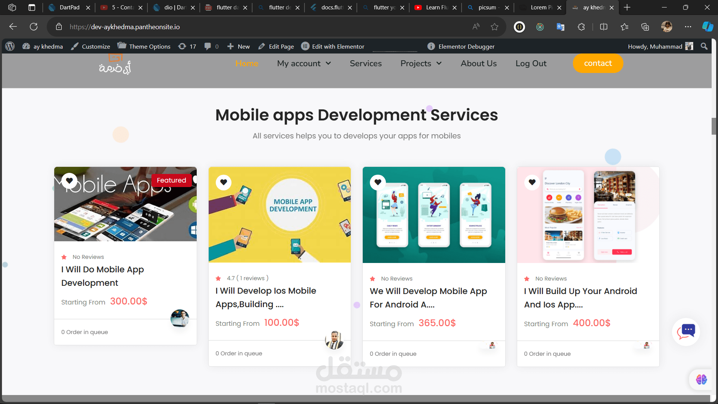The height and width of the screenshot is (404, 718).
Task: Click the orange contact button
Action: (598, 63)
